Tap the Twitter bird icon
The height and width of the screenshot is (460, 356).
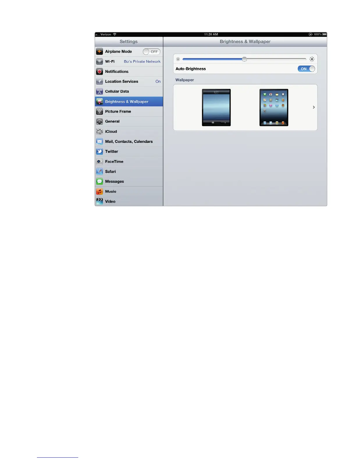coord(99,152)
